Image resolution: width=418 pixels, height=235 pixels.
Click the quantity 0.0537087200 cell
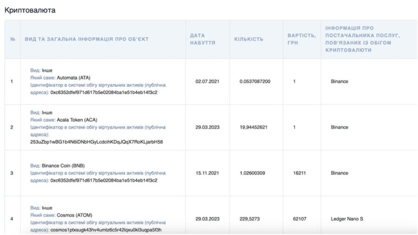pos(255,82)
